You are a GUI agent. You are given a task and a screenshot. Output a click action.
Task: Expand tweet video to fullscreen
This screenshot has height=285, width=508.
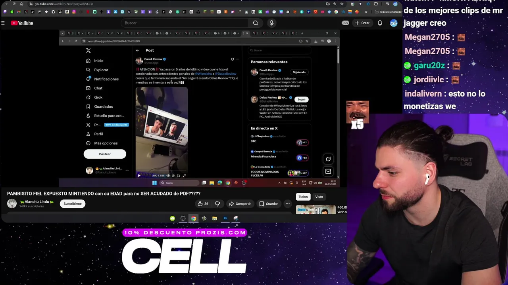pyautogui.click(x=184, y=175)
